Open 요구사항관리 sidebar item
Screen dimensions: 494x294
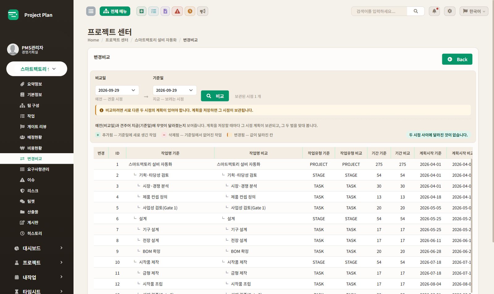point(37,169)
